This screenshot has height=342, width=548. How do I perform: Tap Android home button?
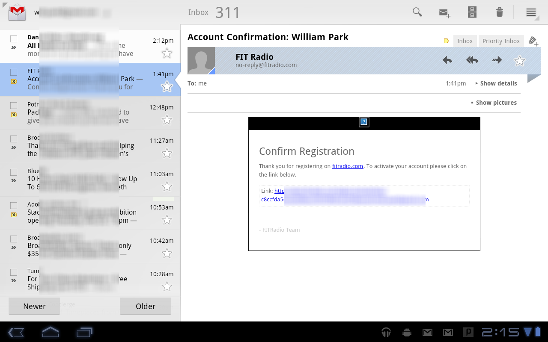tap(50, 332)
